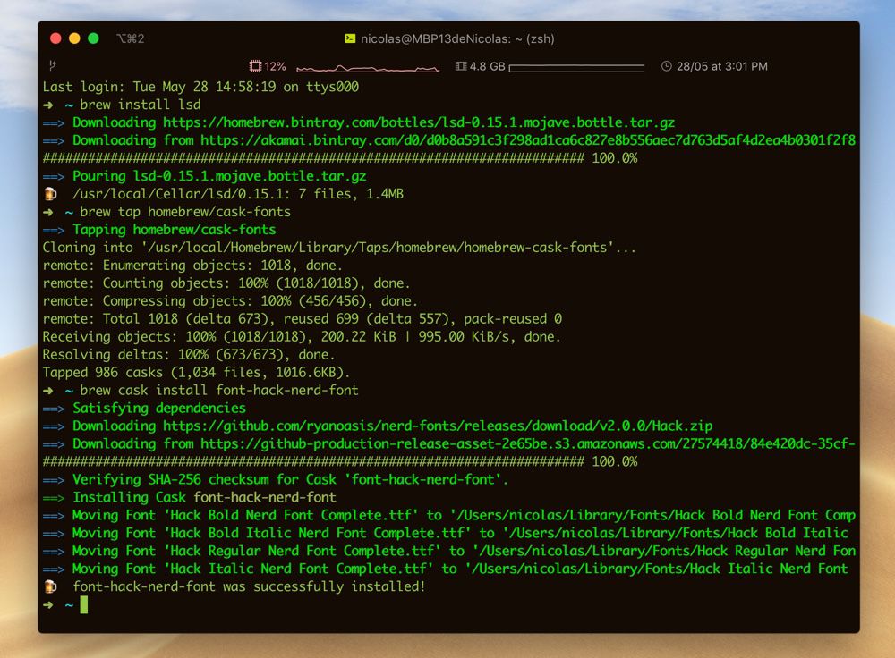The image size is (895, 658).
Task: Click 'Tapped 986 casks' line
Action: point(196,372)
